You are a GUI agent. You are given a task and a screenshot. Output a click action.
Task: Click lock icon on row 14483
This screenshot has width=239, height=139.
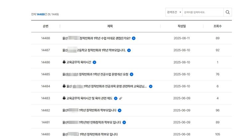pos(64,98)
